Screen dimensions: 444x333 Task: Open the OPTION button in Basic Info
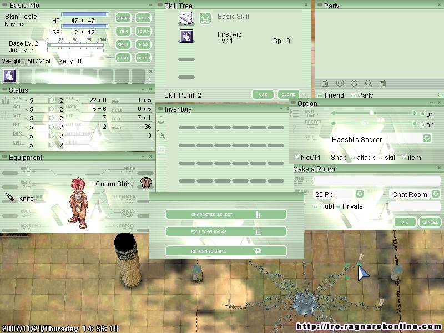143,18
